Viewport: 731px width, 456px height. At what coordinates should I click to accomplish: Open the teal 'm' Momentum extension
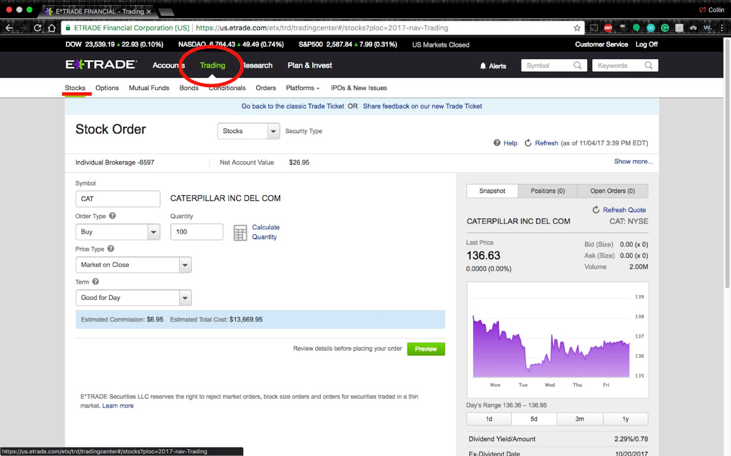pyautogui.click(x=651, y=28)
